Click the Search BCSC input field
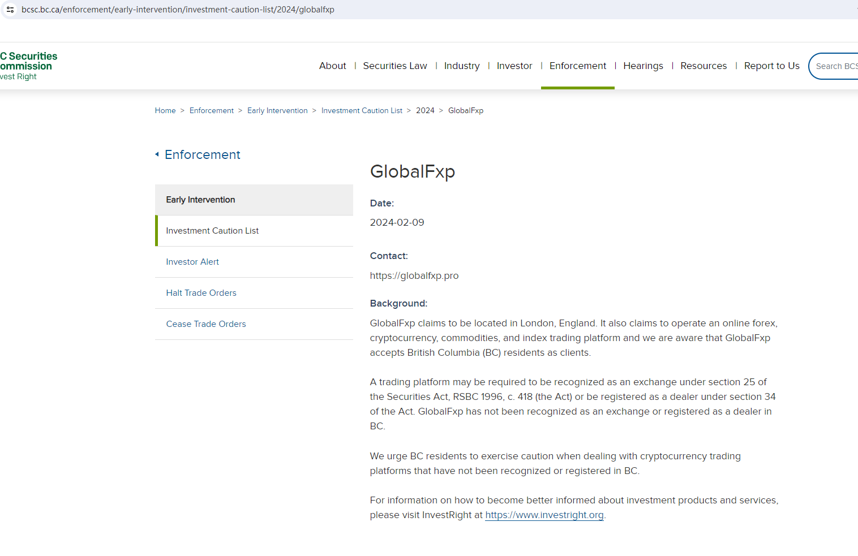The width and height of the screenshot is (858, 556). [834, 66]
